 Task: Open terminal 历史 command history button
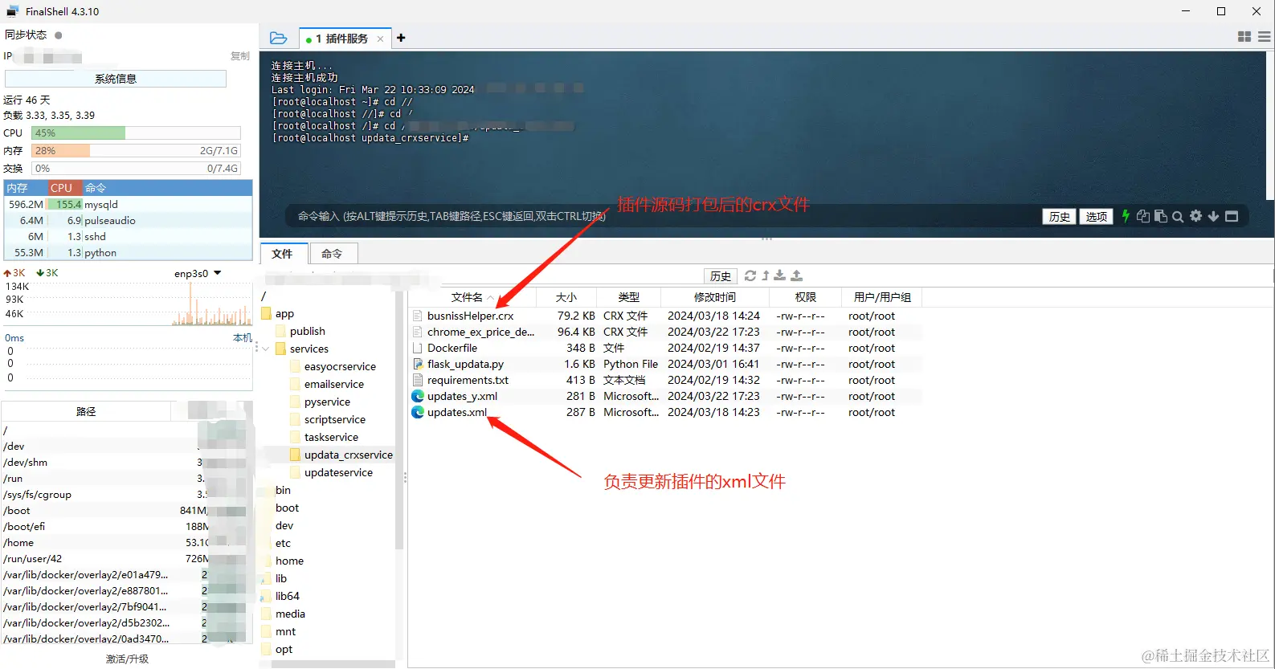pos(1060,217)
